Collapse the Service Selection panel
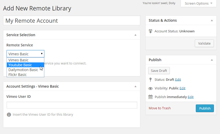The height and width of the screenshot is (134, 220). click(135, 35)
